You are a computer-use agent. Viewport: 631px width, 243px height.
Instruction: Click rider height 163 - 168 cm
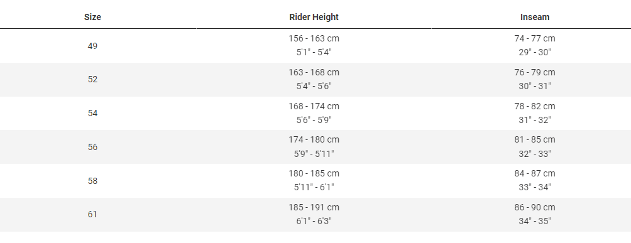pyautogui.click(x=314, y=72)
